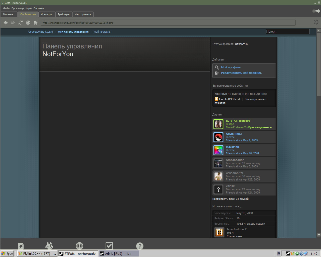Viewport: 321px width, 257px height.
Task: Open the question mark help icon
Action: tap(140, 246)
